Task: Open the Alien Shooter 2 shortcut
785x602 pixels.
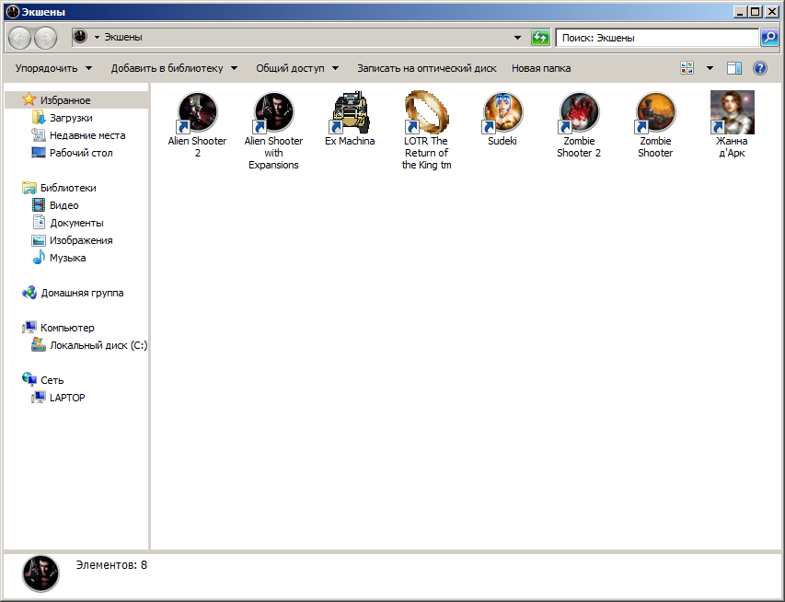Action: coord(197,124)
